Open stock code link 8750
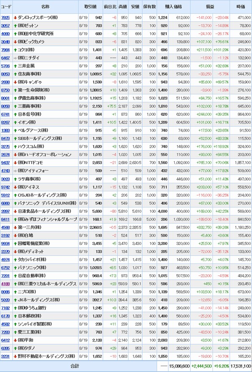The height and width of the screenshot is (372, 252). pyautogui.click(x=5, y=90)
